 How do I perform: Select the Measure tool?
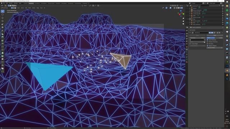coord(3,34)
